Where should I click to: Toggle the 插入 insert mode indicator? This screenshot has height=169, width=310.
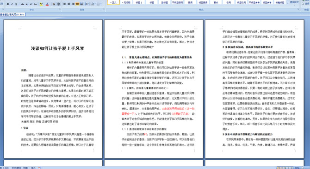(33, 168)
